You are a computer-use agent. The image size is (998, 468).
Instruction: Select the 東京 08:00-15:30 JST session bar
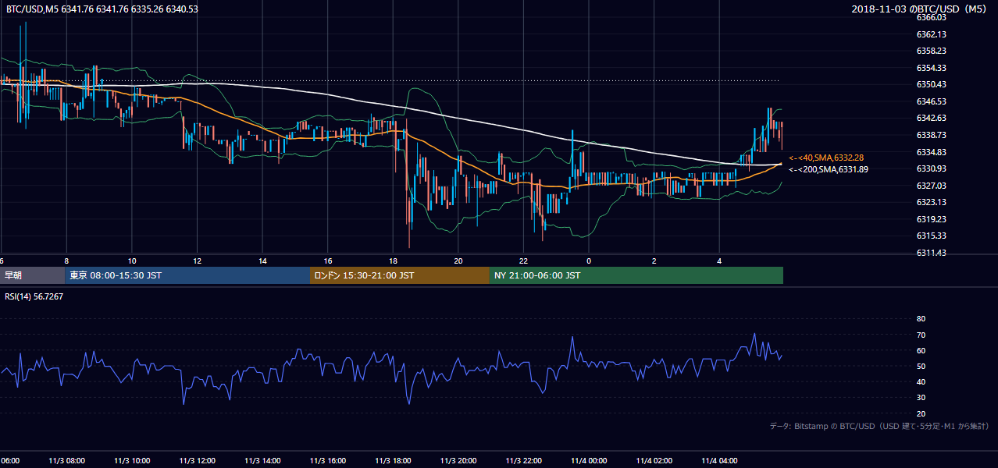[187, 275]
